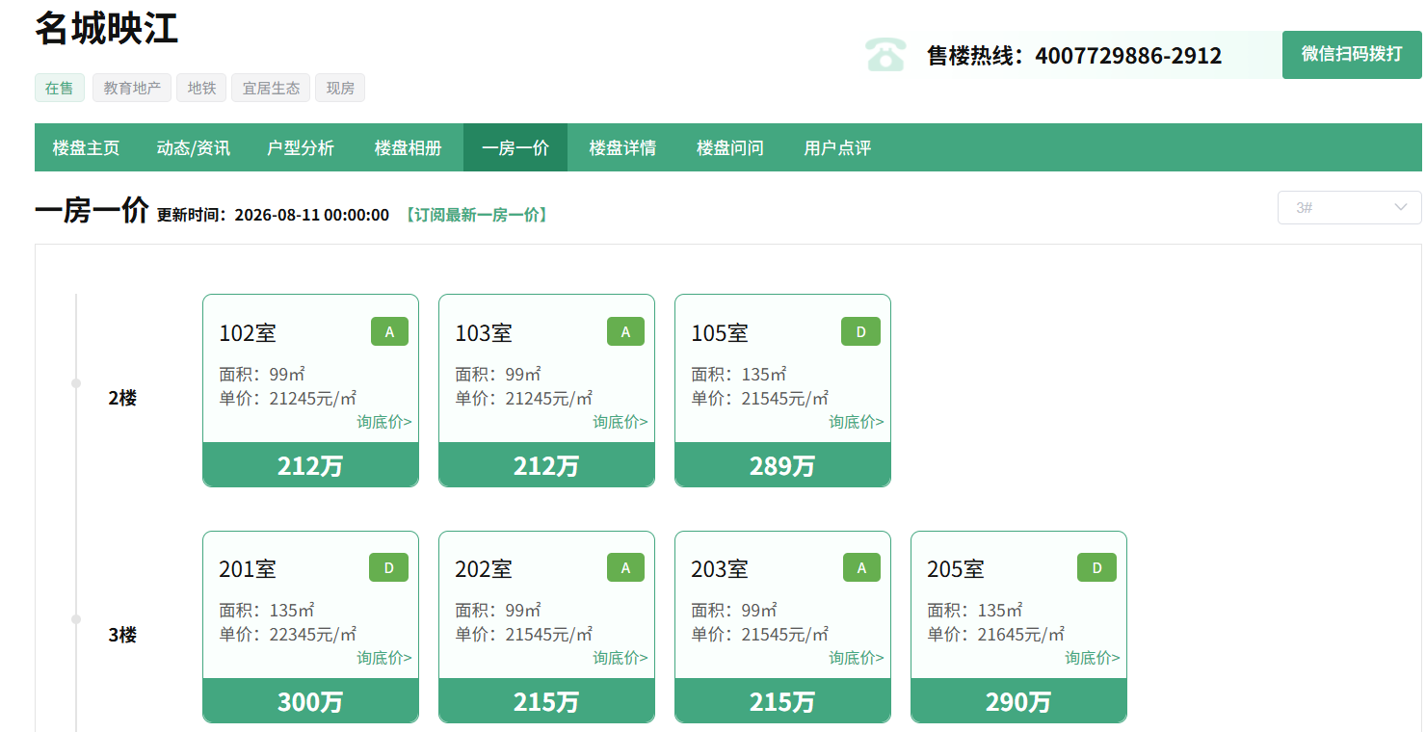This screenshot has width=1426, height=732.
Task: Click the 订阅最新一房一价 link
Action: (476, 215)
